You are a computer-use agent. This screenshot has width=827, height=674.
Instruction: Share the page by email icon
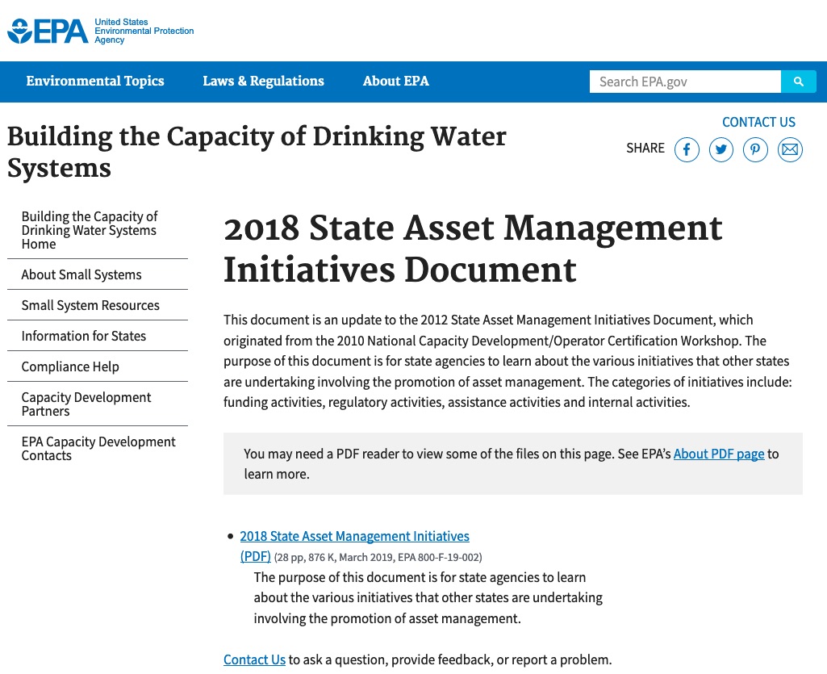[790, 149]
